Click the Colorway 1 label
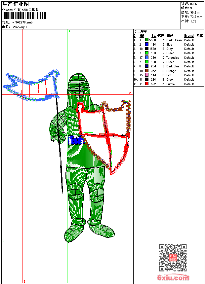This screenshot has width=205, height=284. [x=19, y=27]
